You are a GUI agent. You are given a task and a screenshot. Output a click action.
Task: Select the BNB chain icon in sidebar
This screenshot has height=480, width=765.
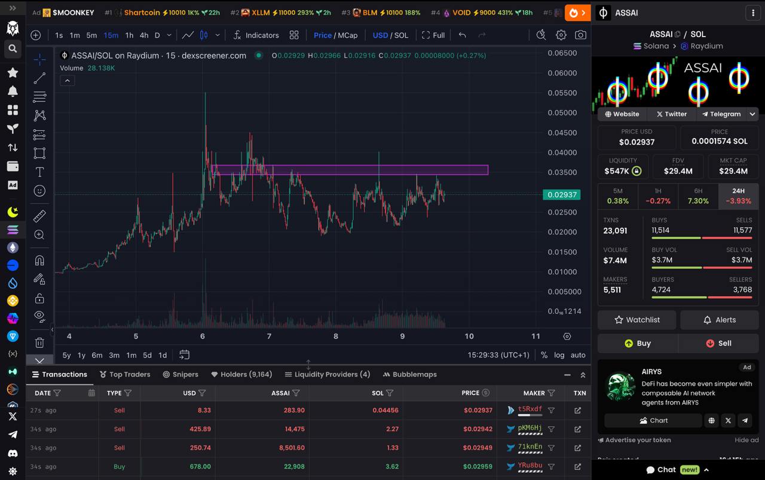point(13,301)
